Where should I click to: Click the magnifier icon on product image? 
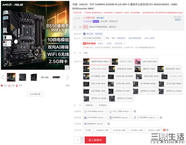click(x=67, y=67)
